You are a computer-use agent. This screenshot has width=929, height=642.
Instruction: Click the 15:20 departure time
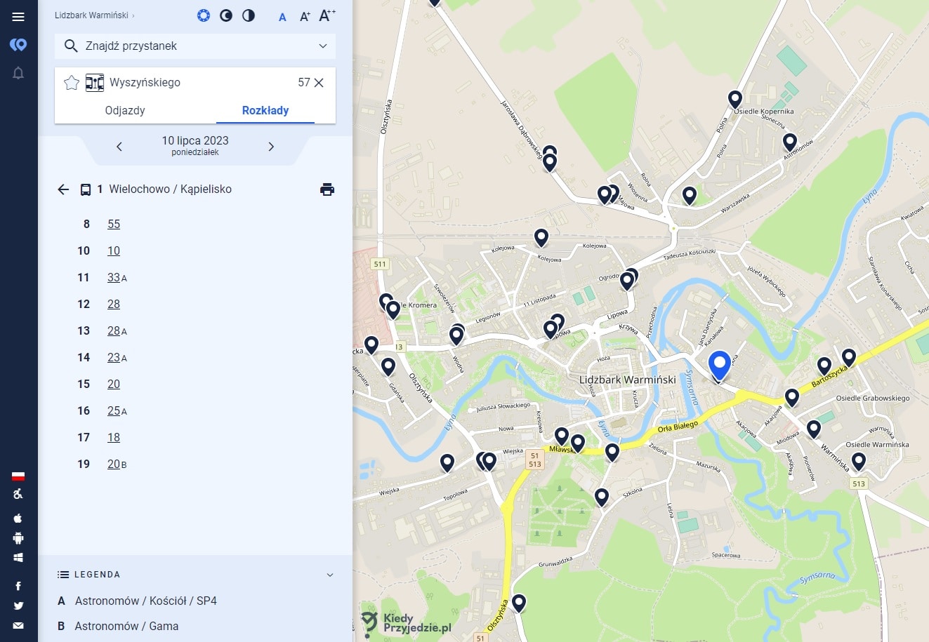pyautogui.click(x=114, y=384)
